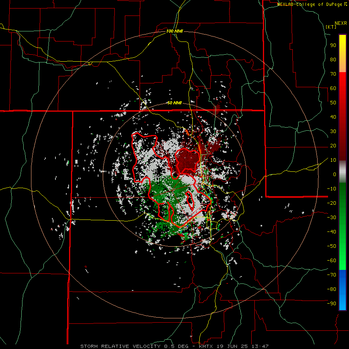Viewport: 349px width, 349px height.
Task: Click the "NEXR" label at top right
Action: click(x=341, y=23)
